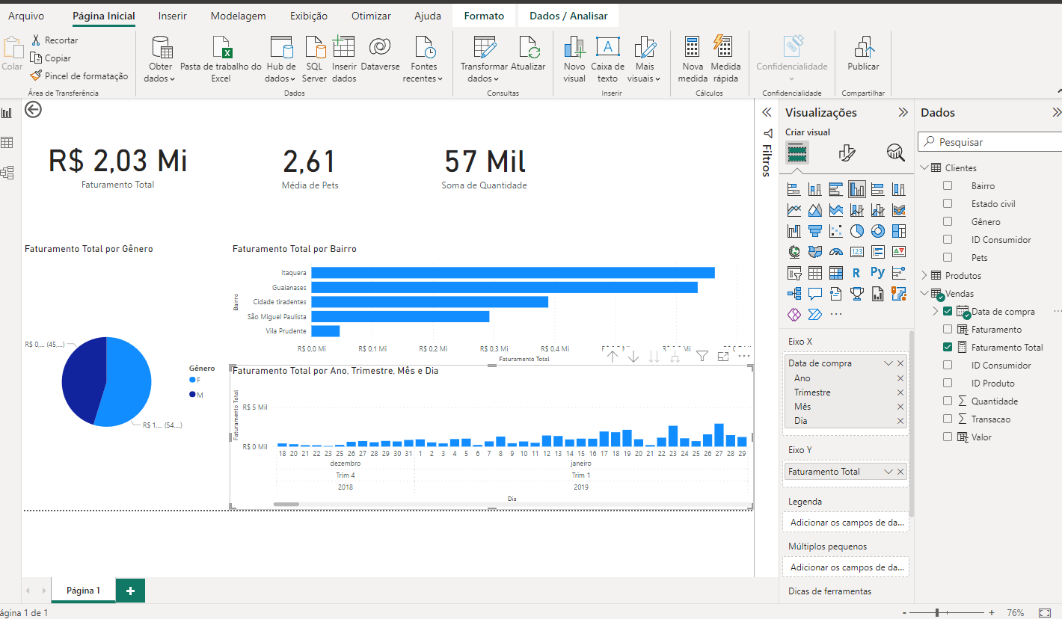The width and height of the screenshot is (1062, 619).
Task: Switch to the Modelagem tab
Action: pos(238,16)
